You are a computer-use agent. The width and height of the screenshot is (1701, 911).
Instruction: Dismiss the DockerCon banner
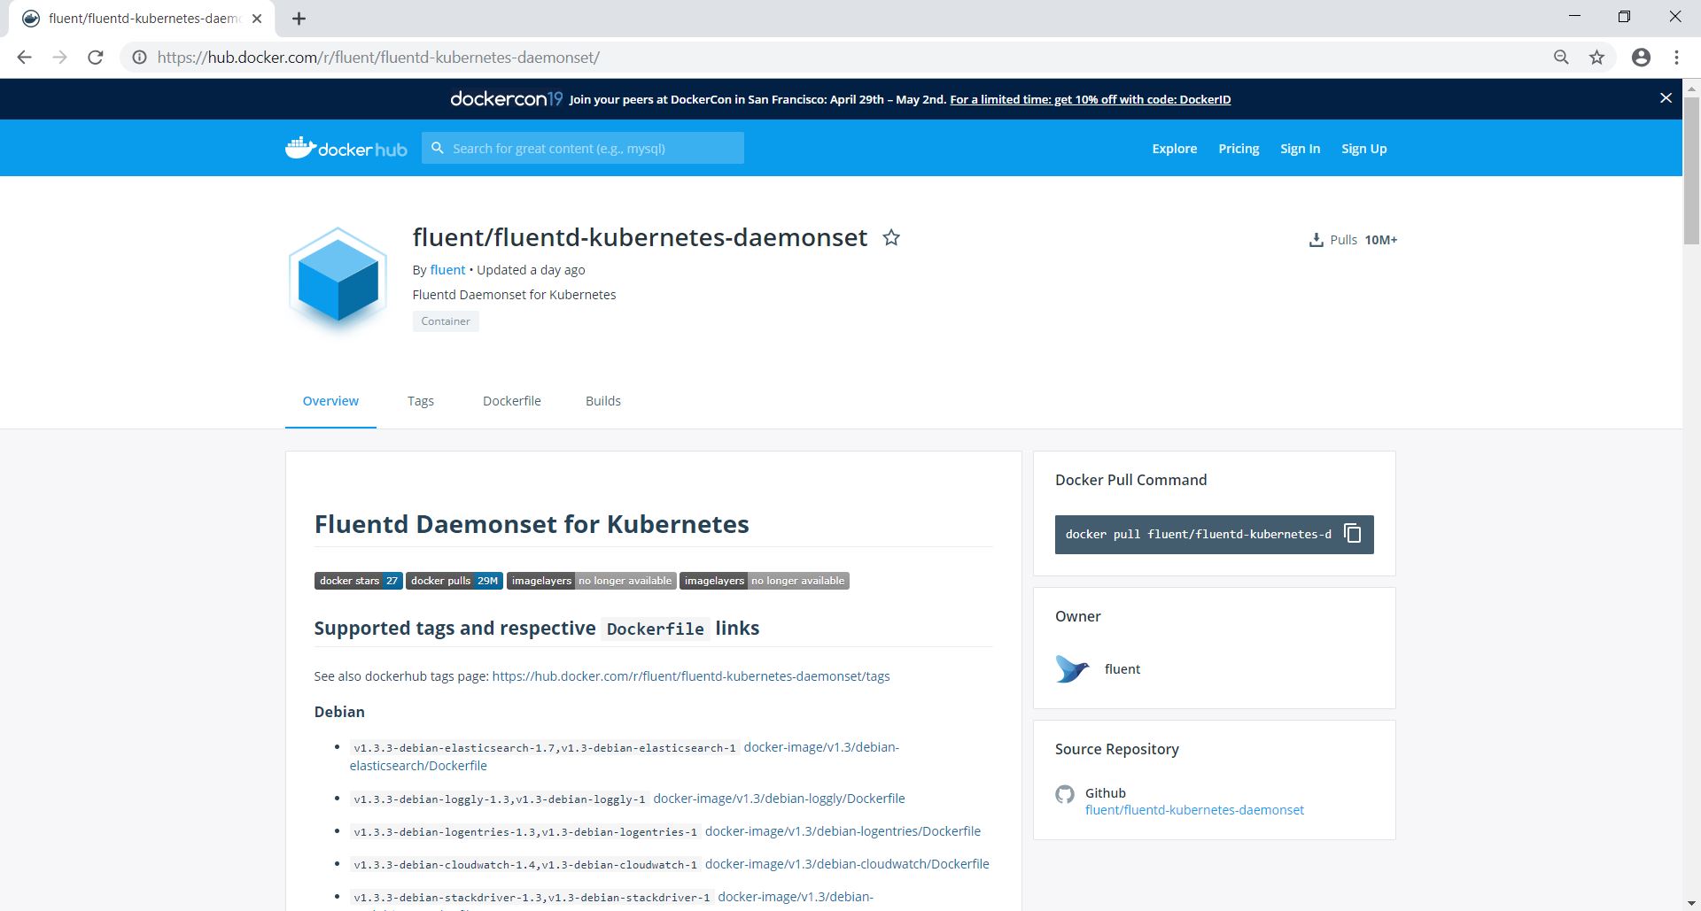[x=1666, y=98]
